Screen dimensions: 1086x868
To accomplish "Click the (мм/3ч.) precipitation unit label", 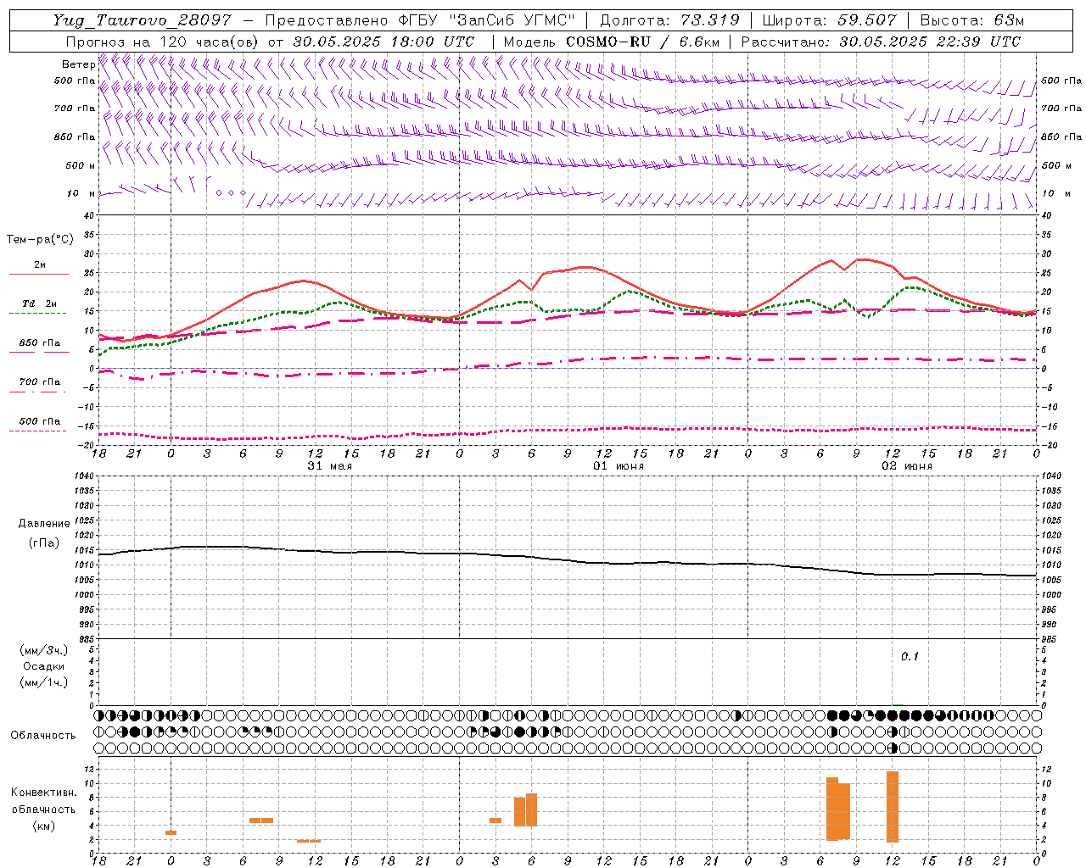I will [44, 650].
